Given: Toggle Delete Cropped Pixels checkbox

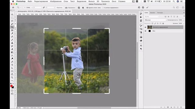Looking at the screenshot, I should [x=87, y=8].
